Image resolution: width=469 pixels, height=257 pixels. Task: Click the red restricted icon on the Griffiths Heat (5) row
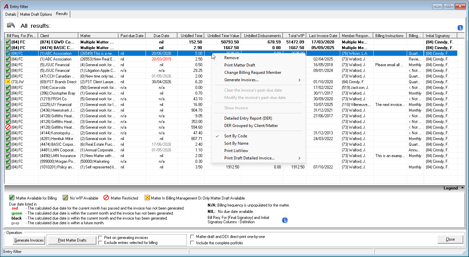click(8, 127)
